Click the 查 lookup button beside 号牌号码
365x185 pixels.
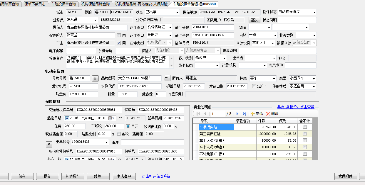click(x=95, y=78)
